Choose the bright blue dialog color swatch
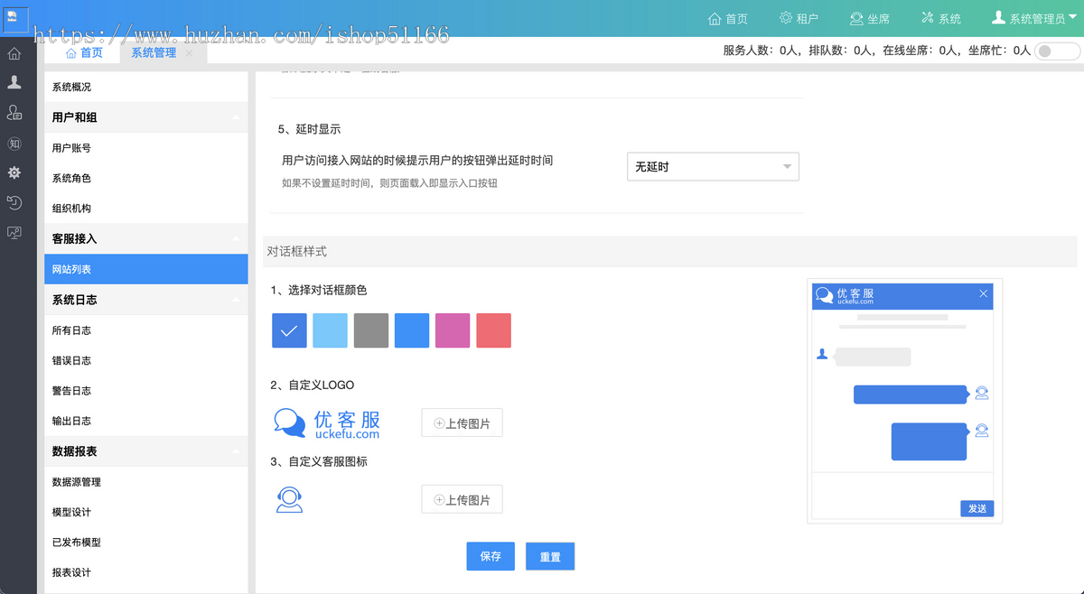 tap(412, 330)
